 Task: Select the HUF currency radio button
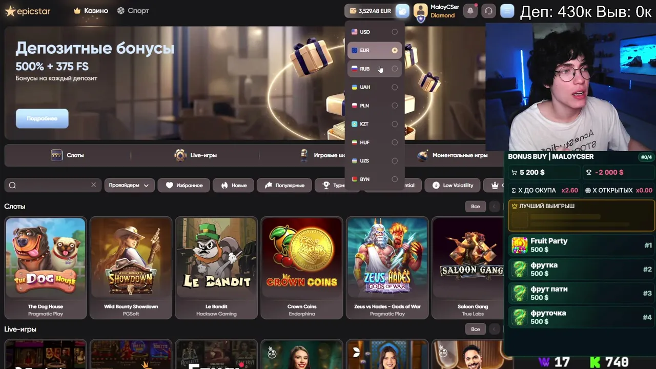(395, 142)
